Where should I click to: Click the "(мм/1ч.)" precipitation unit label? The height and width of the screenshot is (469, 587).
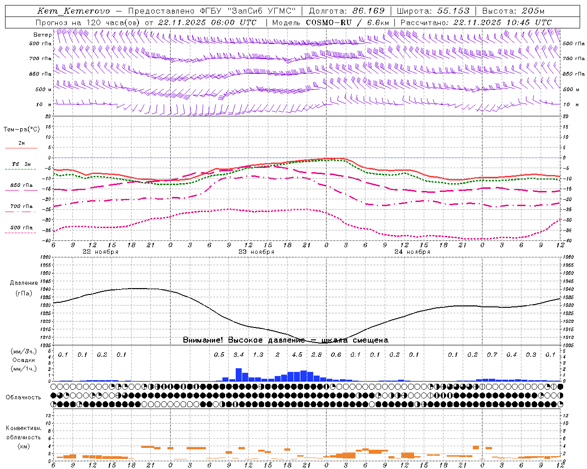(24, 369)
